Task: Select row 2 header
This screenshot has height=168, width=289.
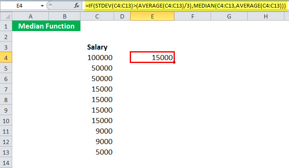Action: [x=6, y=37]
